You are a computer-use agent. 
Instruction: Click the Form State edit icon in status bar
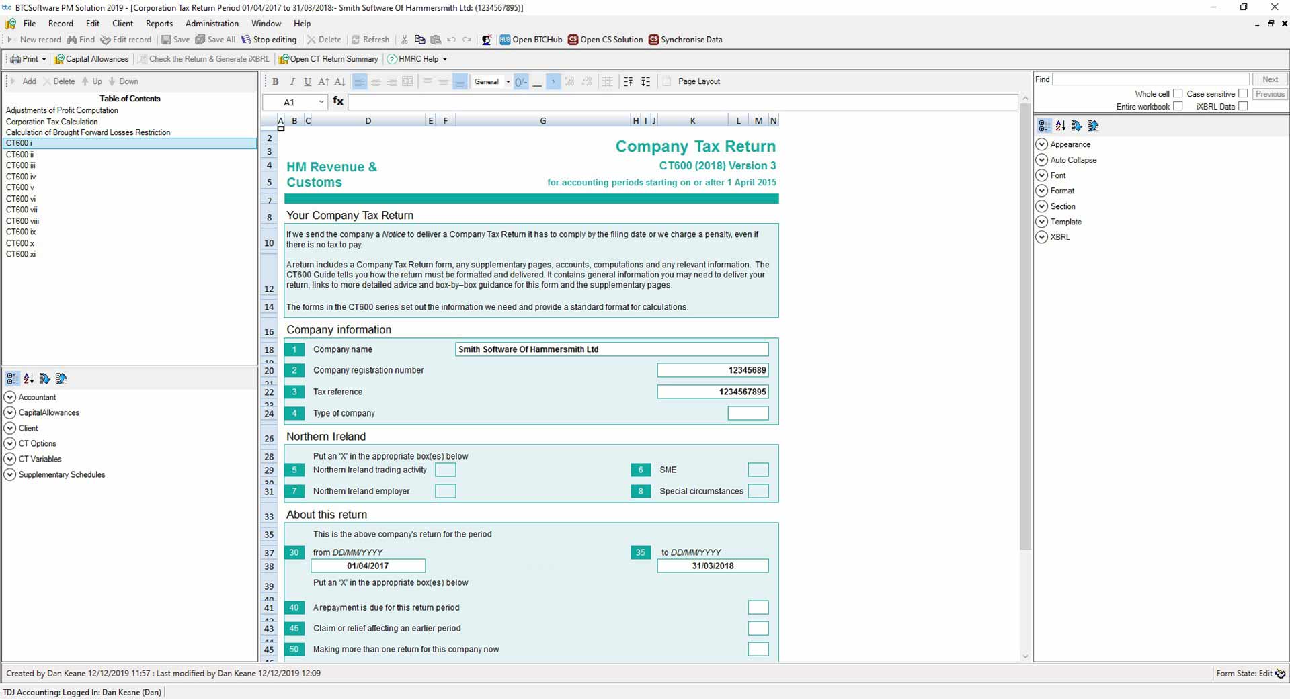click(1279, 674)
